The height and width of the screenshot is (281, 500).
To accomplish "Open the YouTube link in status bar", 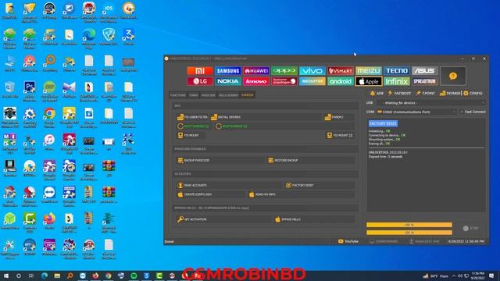I will click(x=348, y=241).
